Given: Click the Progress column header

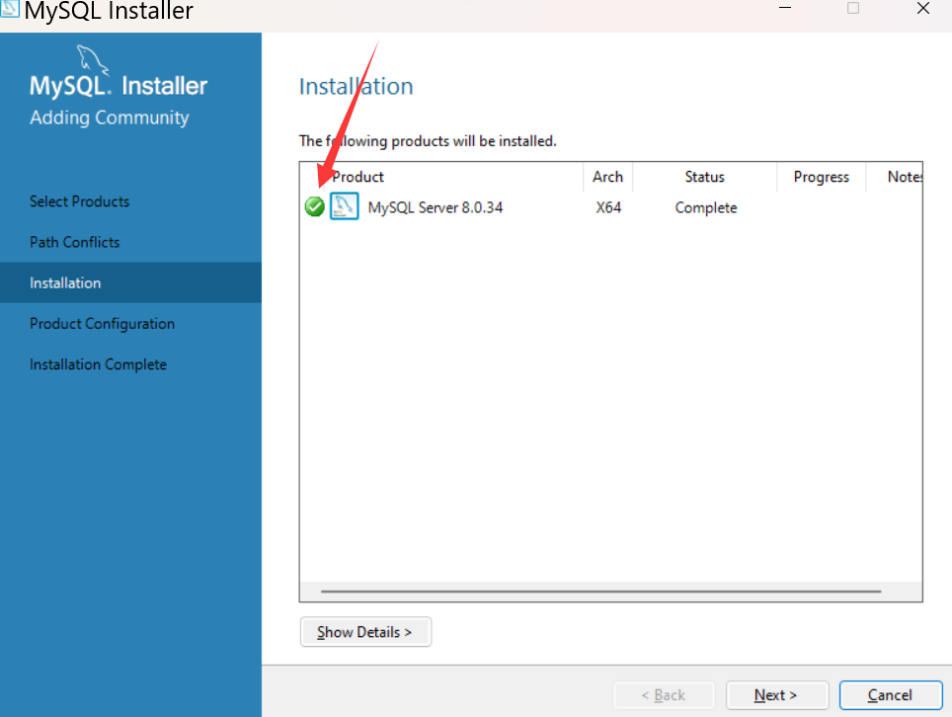Looking at the screenshot, I should coord(822,177).
